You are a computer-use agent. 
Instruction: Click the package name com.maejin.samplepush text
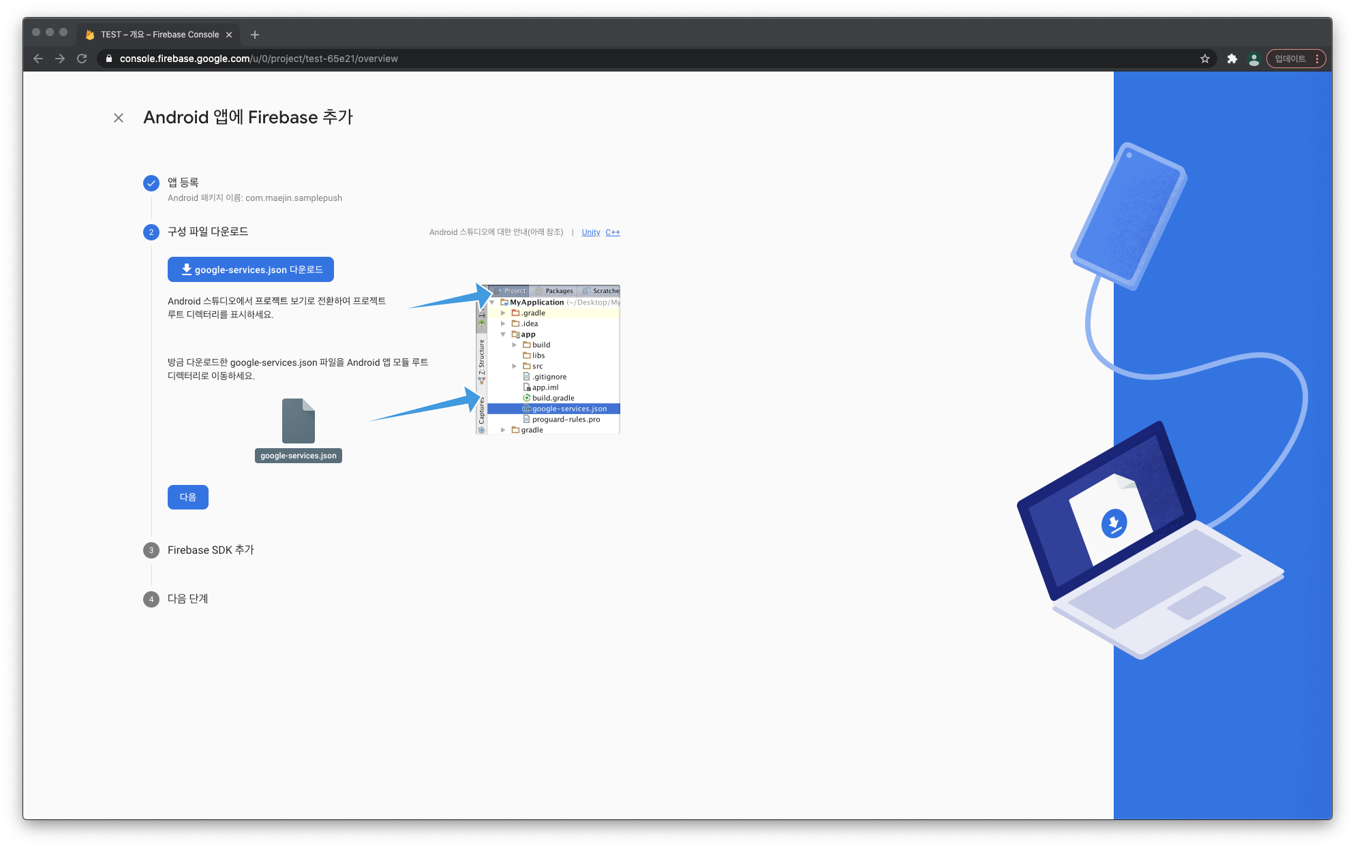tap(294, 198)
